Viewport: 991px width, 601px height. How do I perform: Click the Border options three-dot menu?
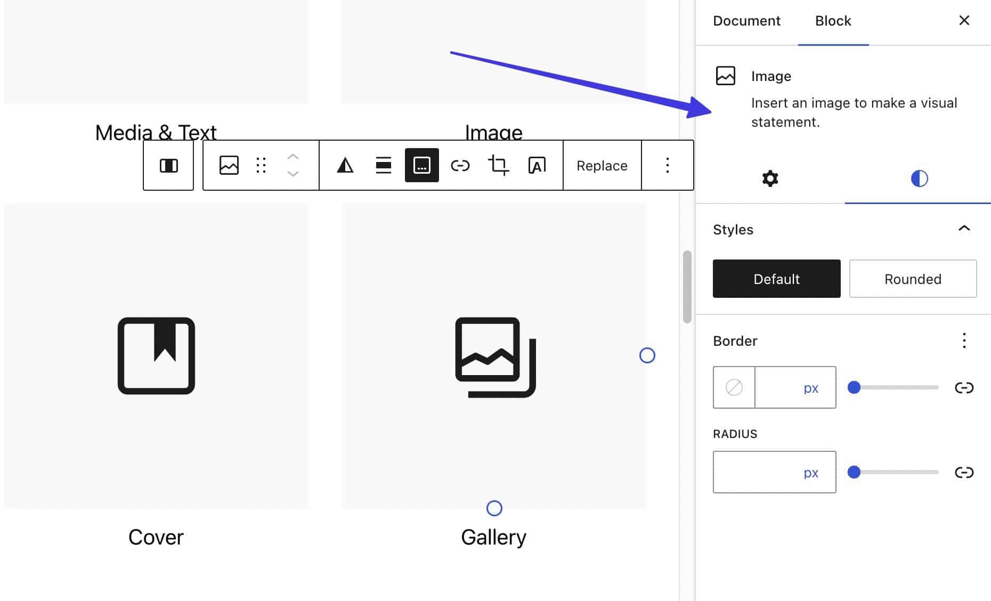(x=964, y=341)
